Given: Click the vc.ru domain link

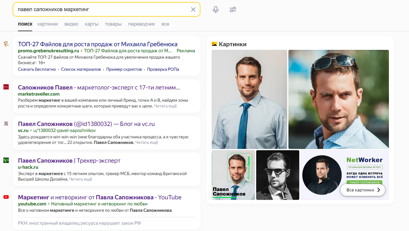Looking at the screenshot, I should click(23, 130).
